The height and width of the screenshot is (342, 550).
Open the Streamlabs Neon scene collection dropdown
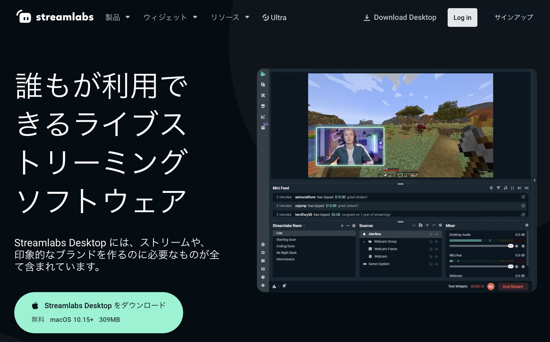[x=289, y=226]
